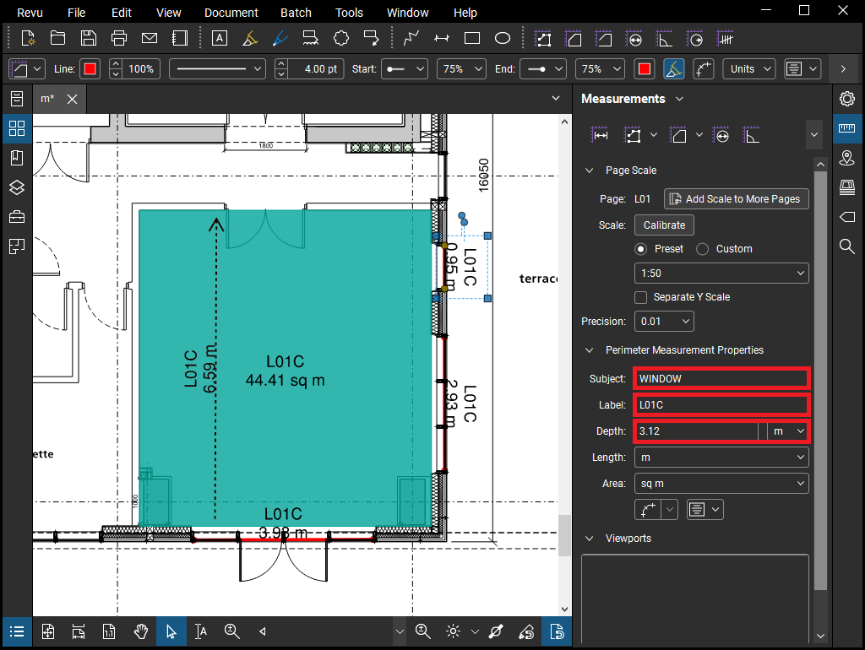Select the Pen tool in the toolbar
865x650 pixels.
point(280,39)
